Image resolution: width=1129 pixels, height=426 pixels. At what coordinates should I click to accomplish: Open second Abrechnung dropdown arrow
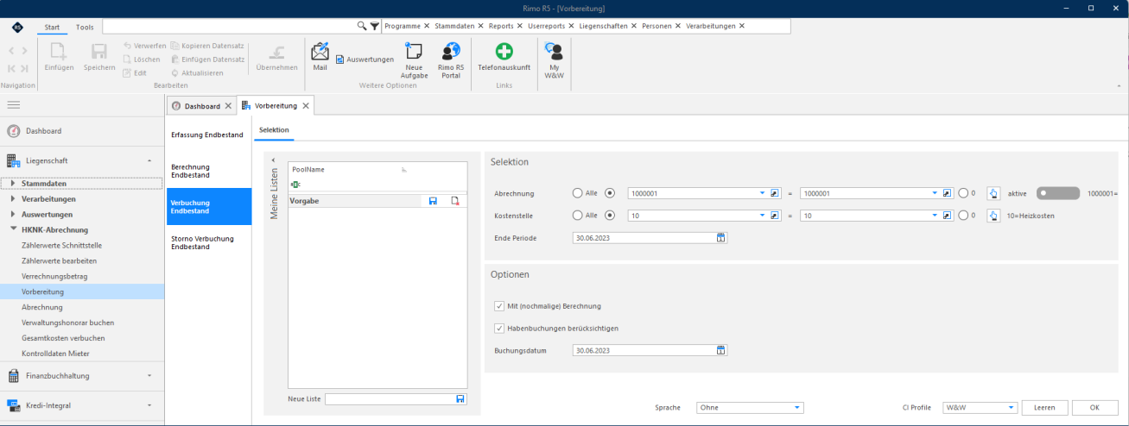[936, 193]
